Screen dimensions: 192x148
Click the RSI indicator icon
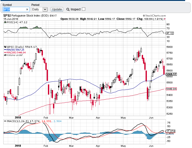coord(5,22)
